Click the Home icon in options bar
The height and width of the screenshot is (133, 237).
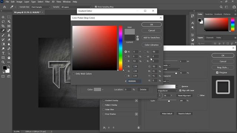pos(4,7)
